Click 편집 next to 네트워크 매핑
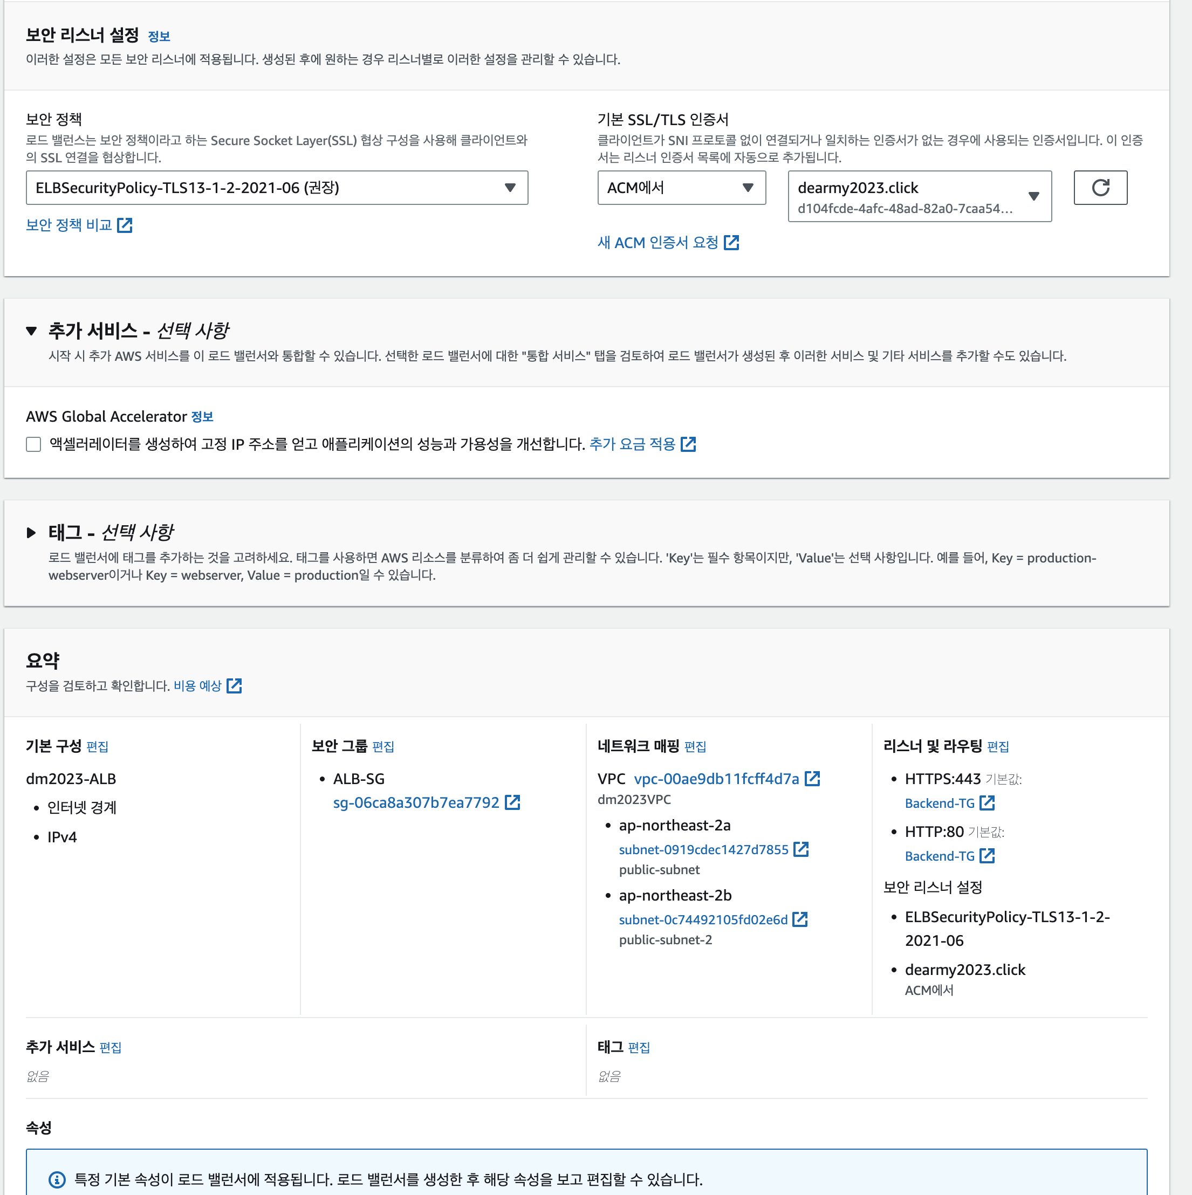The height and width of the screenshot is (1195, 1192). point(695,746)
